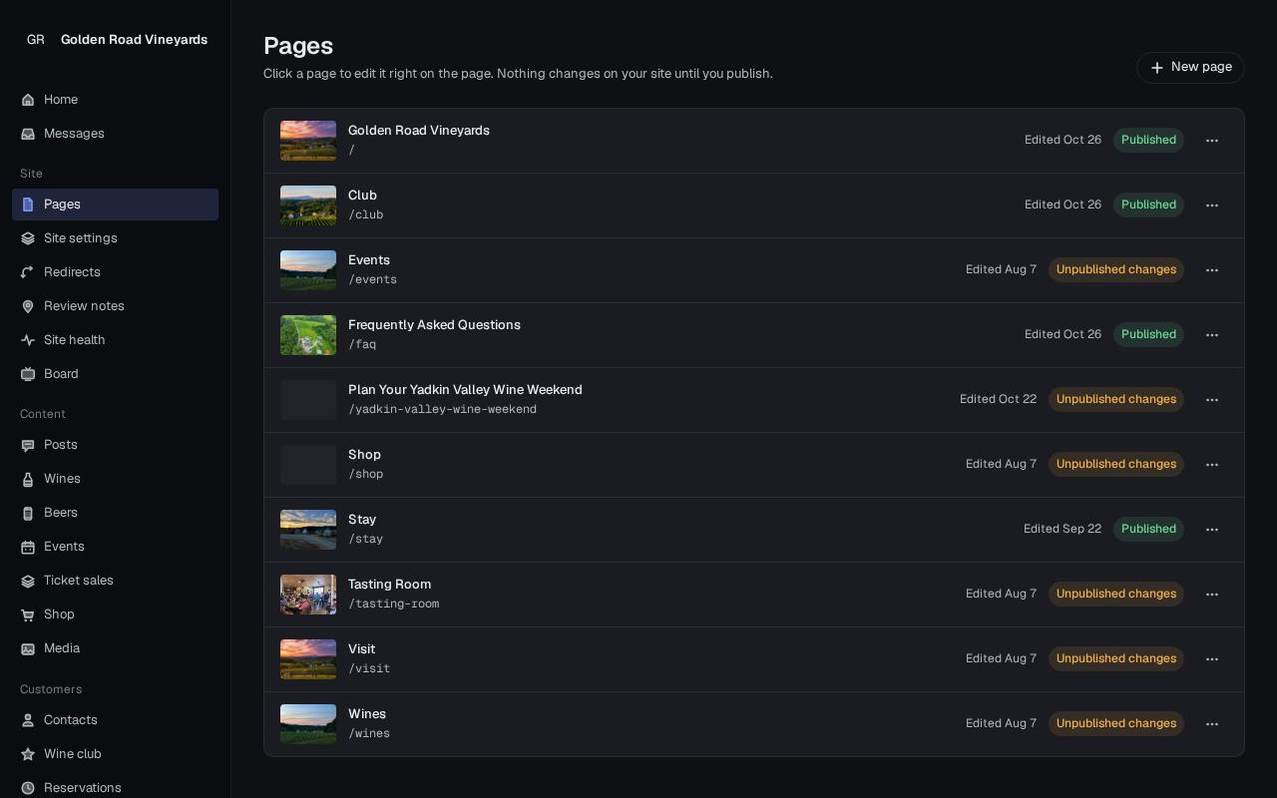Viewport: 1277px width, 798px height.
Task: Go to Reservations in the sidebar
Action: point(115,788)
